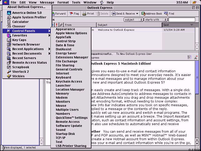Open Stickies from the Apple menu
Viewport: 201px width, 151px height.
[18, 76]
